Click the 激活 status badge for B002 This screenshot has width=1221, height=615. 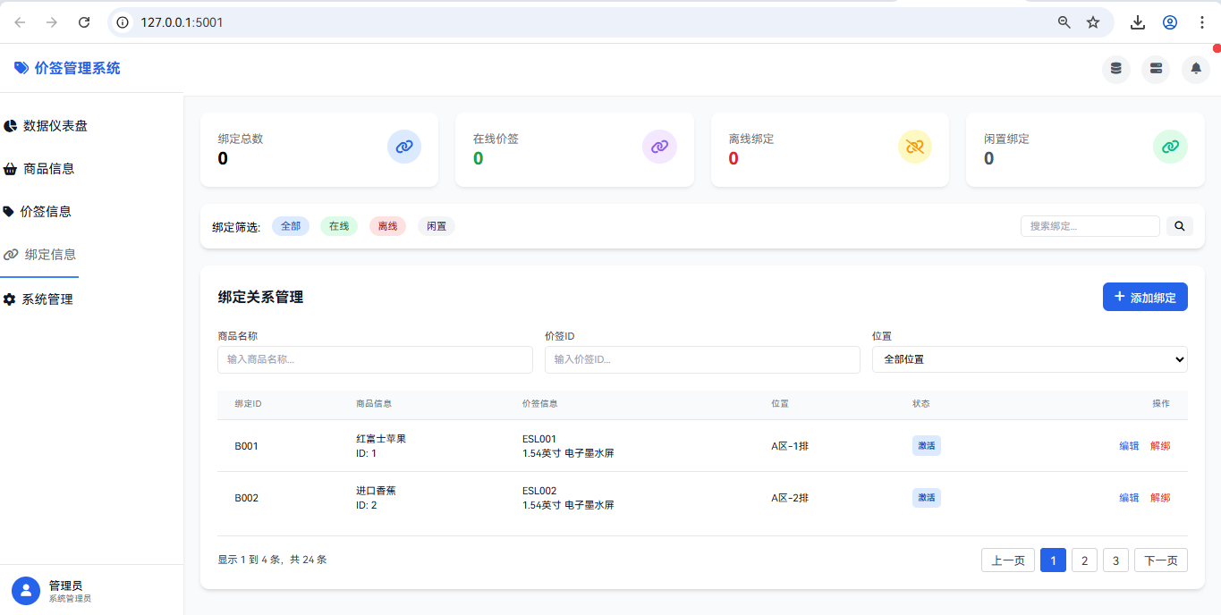(x=927, y=498)
